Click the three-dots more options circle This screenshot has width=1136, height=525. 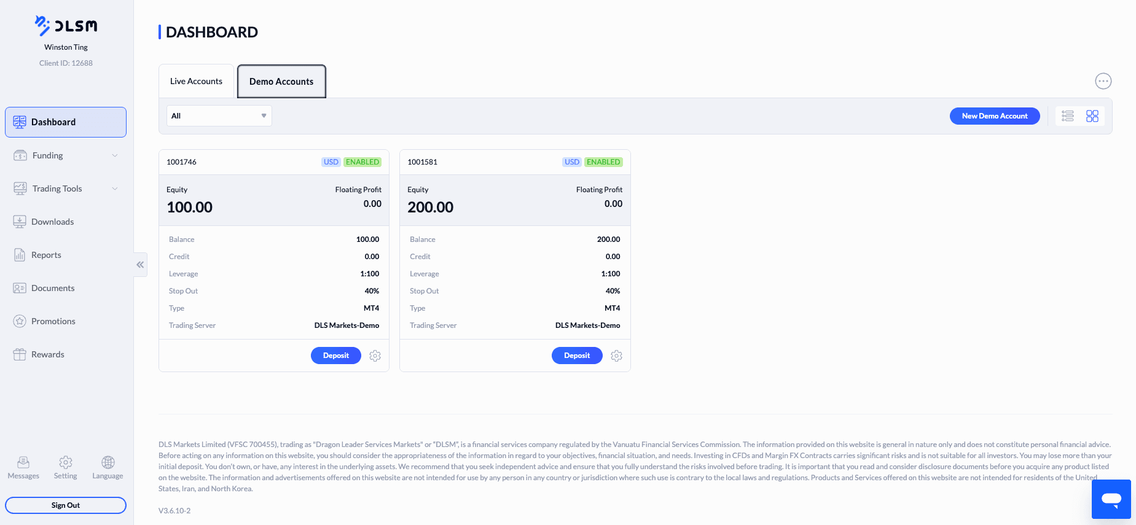[x=1103, y=81]
